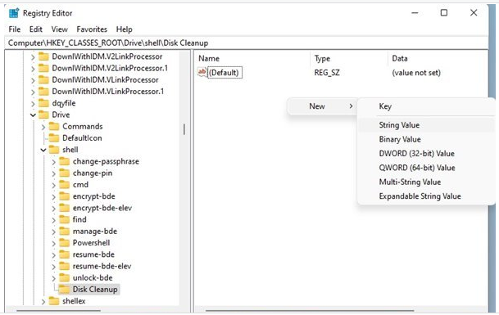Click the DownlWithIDM.VLinkProcessor folder icon

43,80
